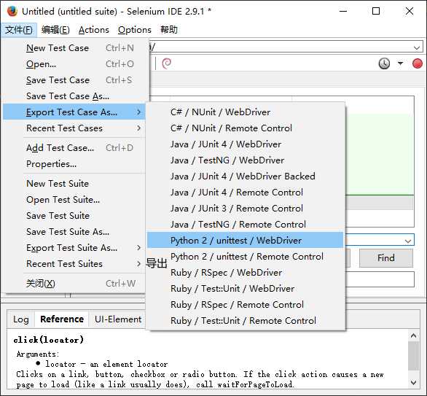Choose 关闭(X) to close the window
The image size is (427, 396).
[74, 284]
